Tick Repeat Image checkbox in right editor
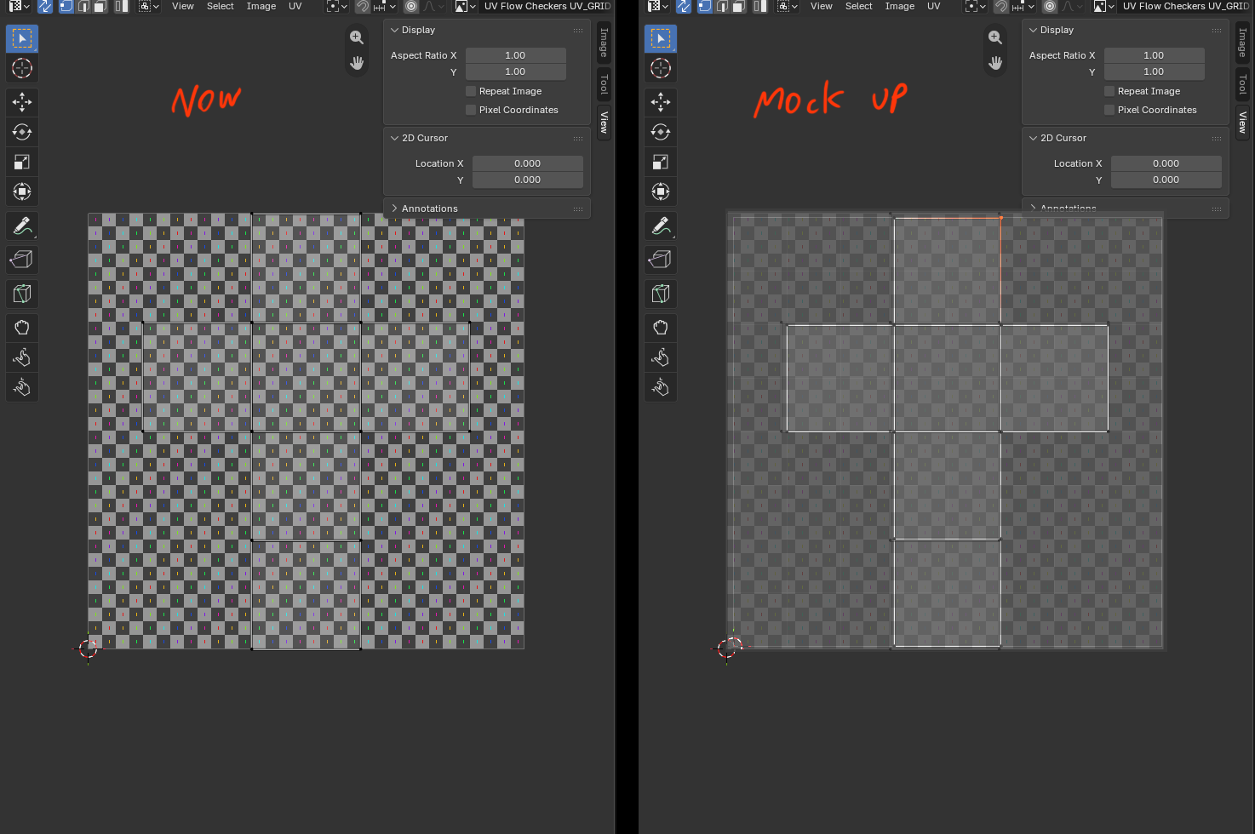Screen dimensions: 1255x834 1109,91
